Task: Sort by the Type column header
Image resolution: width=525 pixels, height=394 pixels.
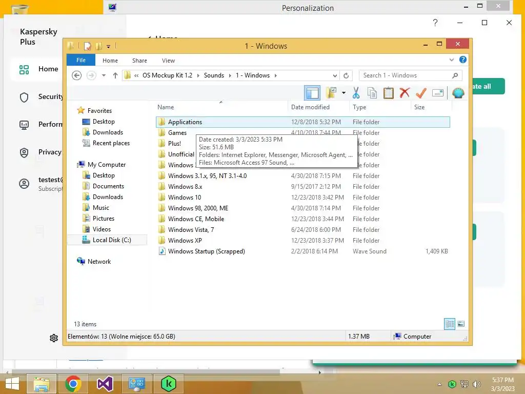Action: 380,107
